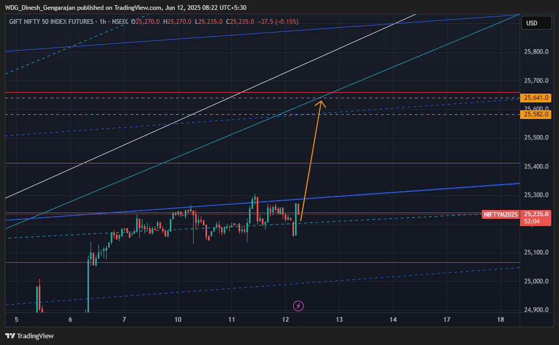Click the 25,700.0 price axis label
The height and width of the screenshot is (345, 559).
(x=536, y=81)
